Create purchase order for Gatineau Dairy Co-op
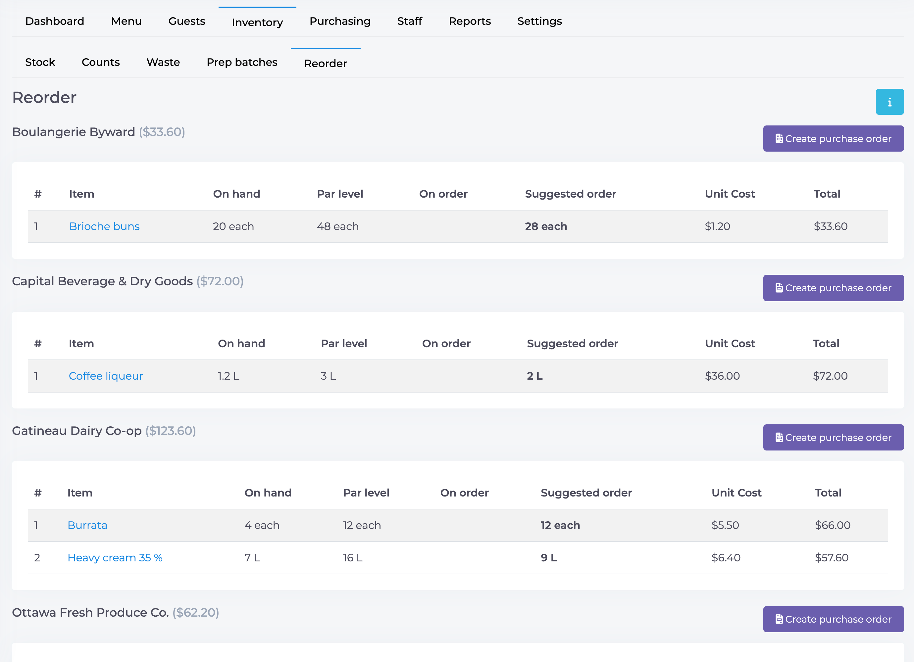Image resolution: width=914 pixels, height=662 pixels. (833, 438)
